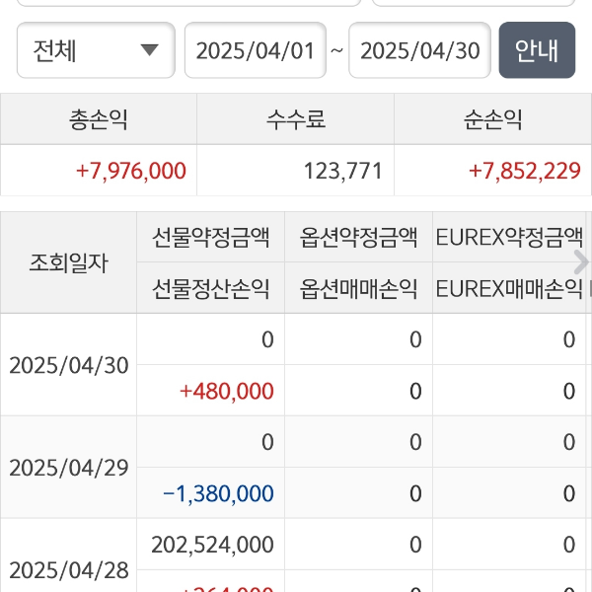Select the 순손익 summary header
The width and height of the screenshot is (592, 592).
[492, 120]
